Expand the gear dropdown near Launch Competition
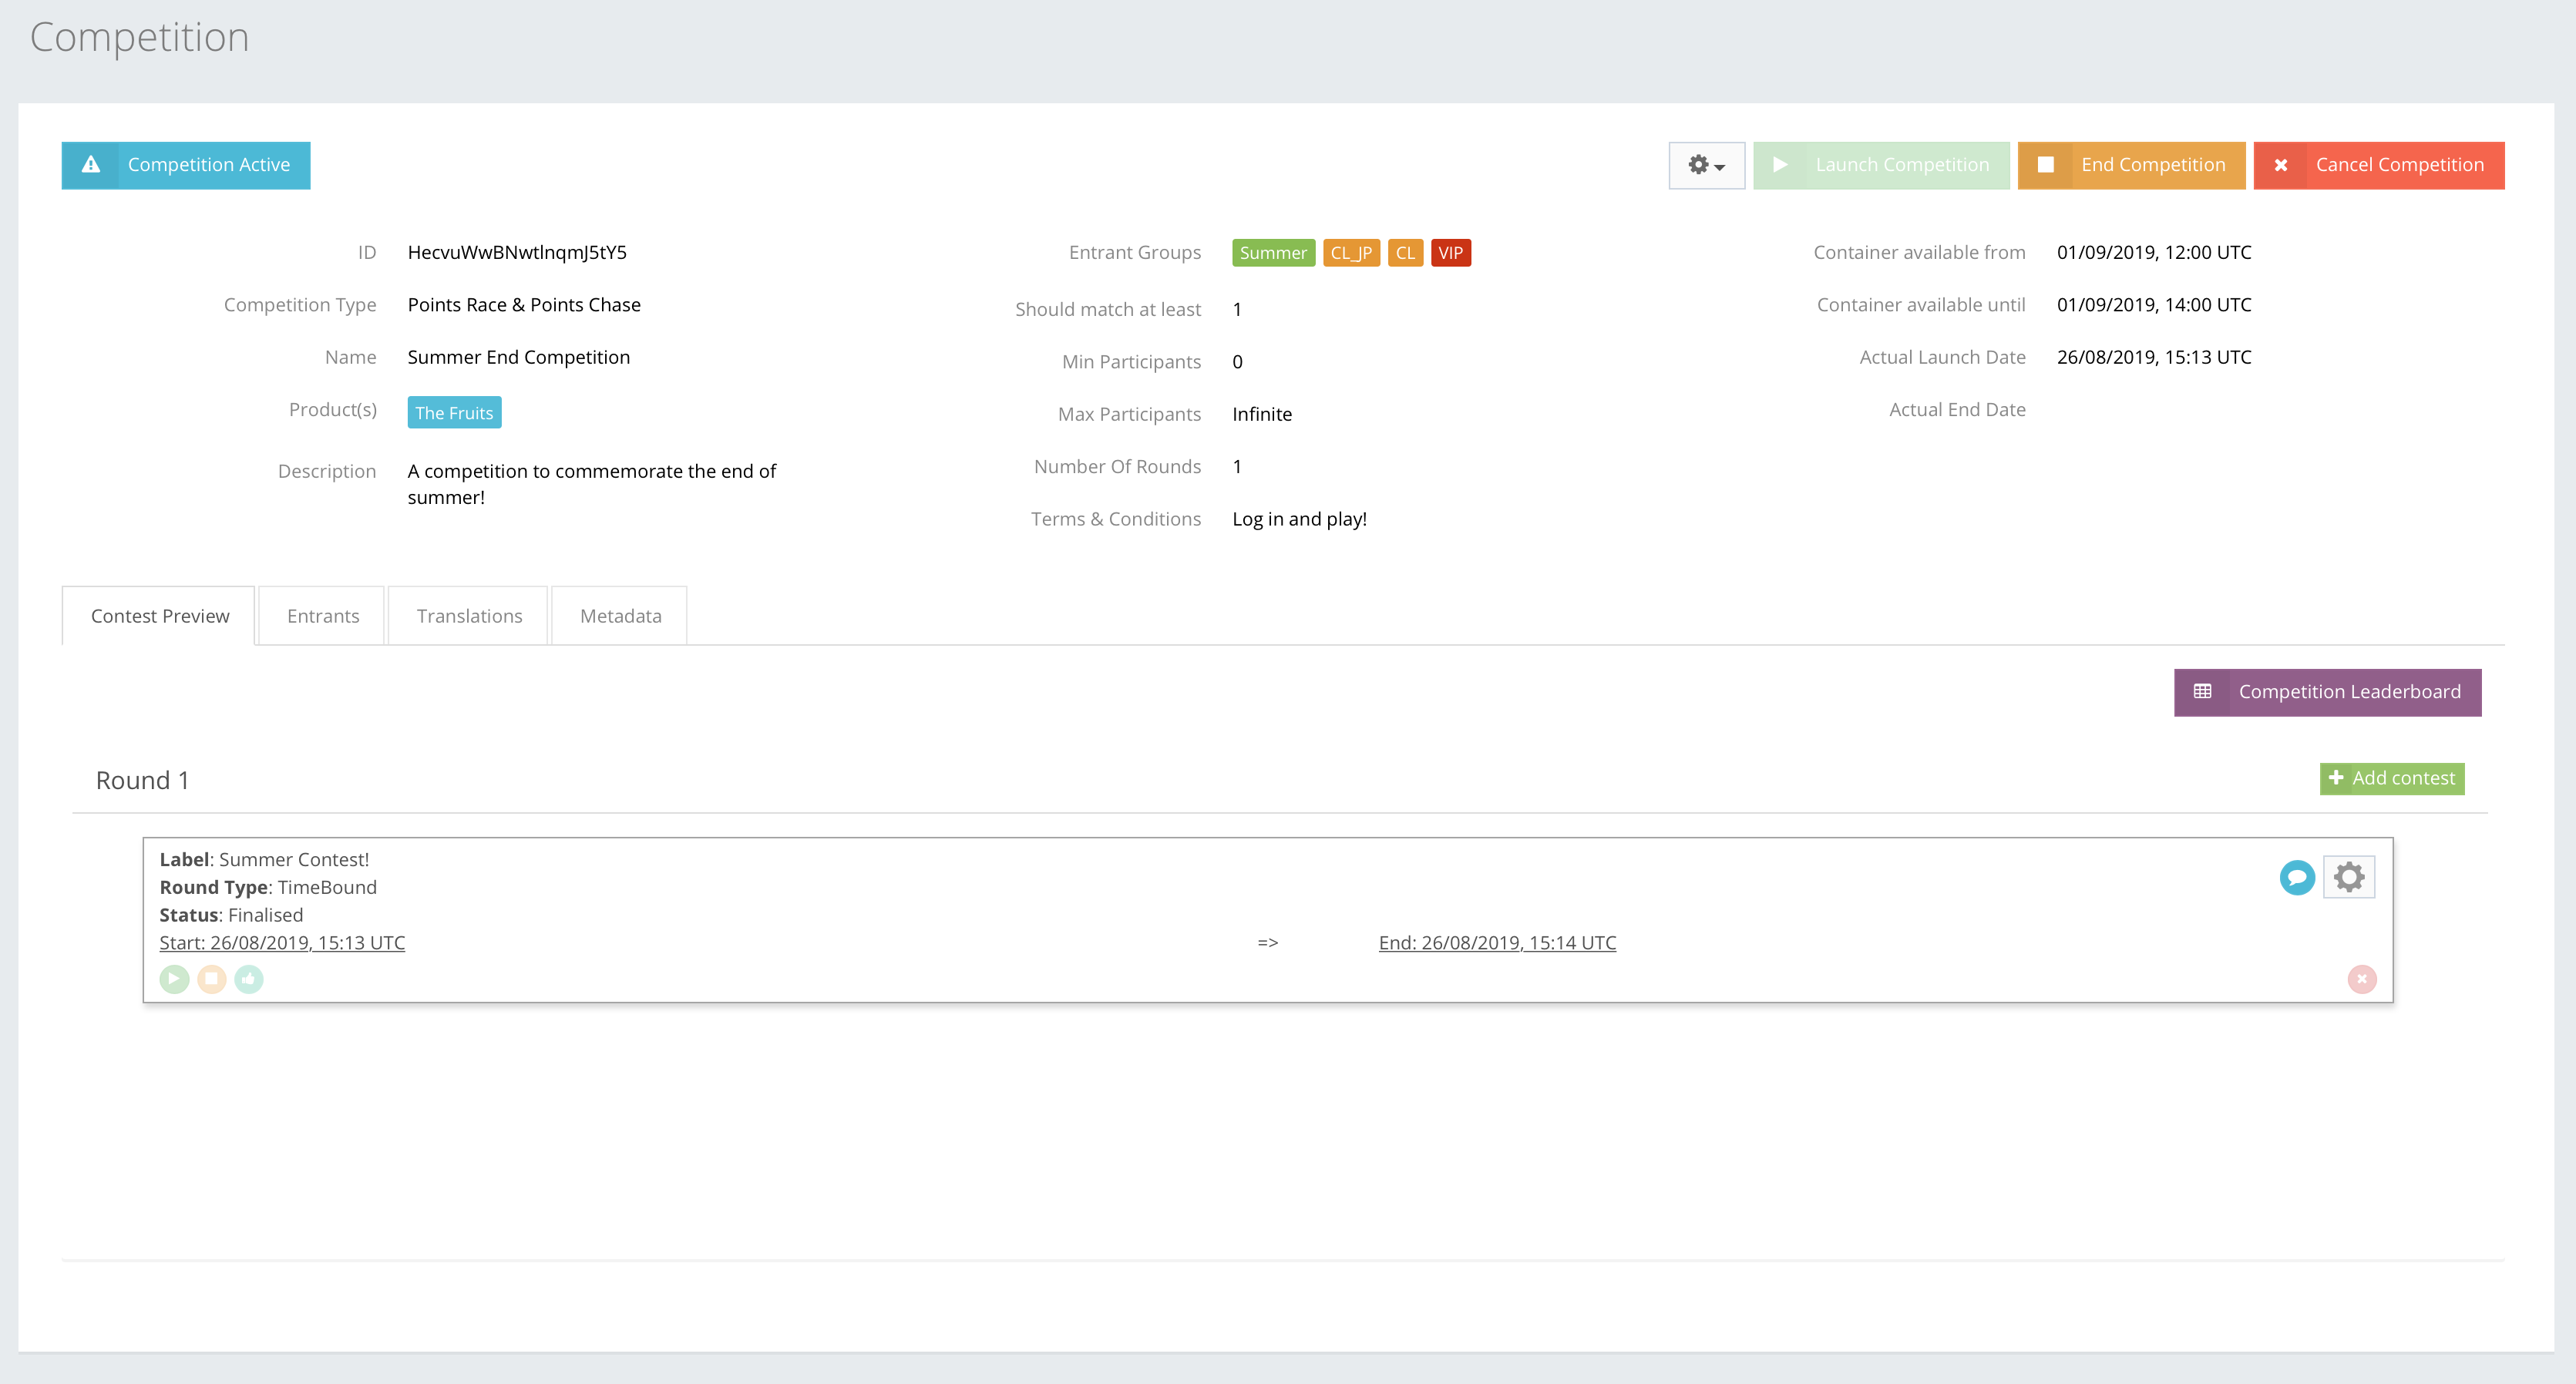The height and width of the screenshot is (1384, 2576). 1706,165
